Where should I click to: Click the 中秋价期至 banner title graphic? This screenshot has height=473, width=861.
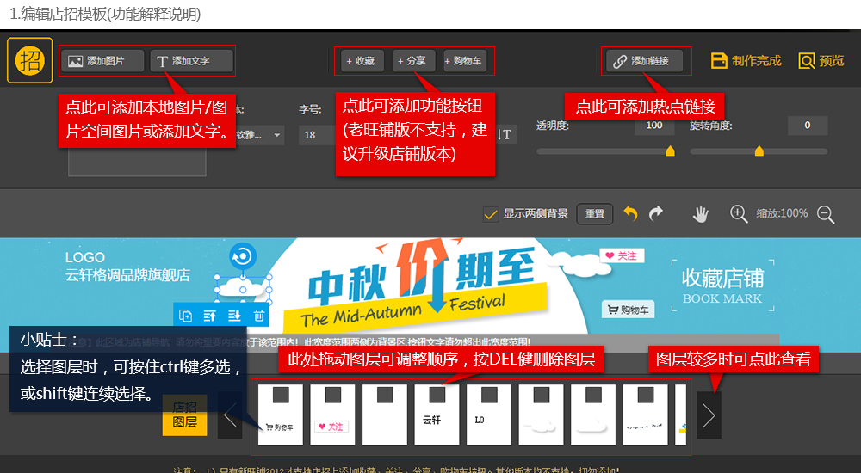point(420,279)
